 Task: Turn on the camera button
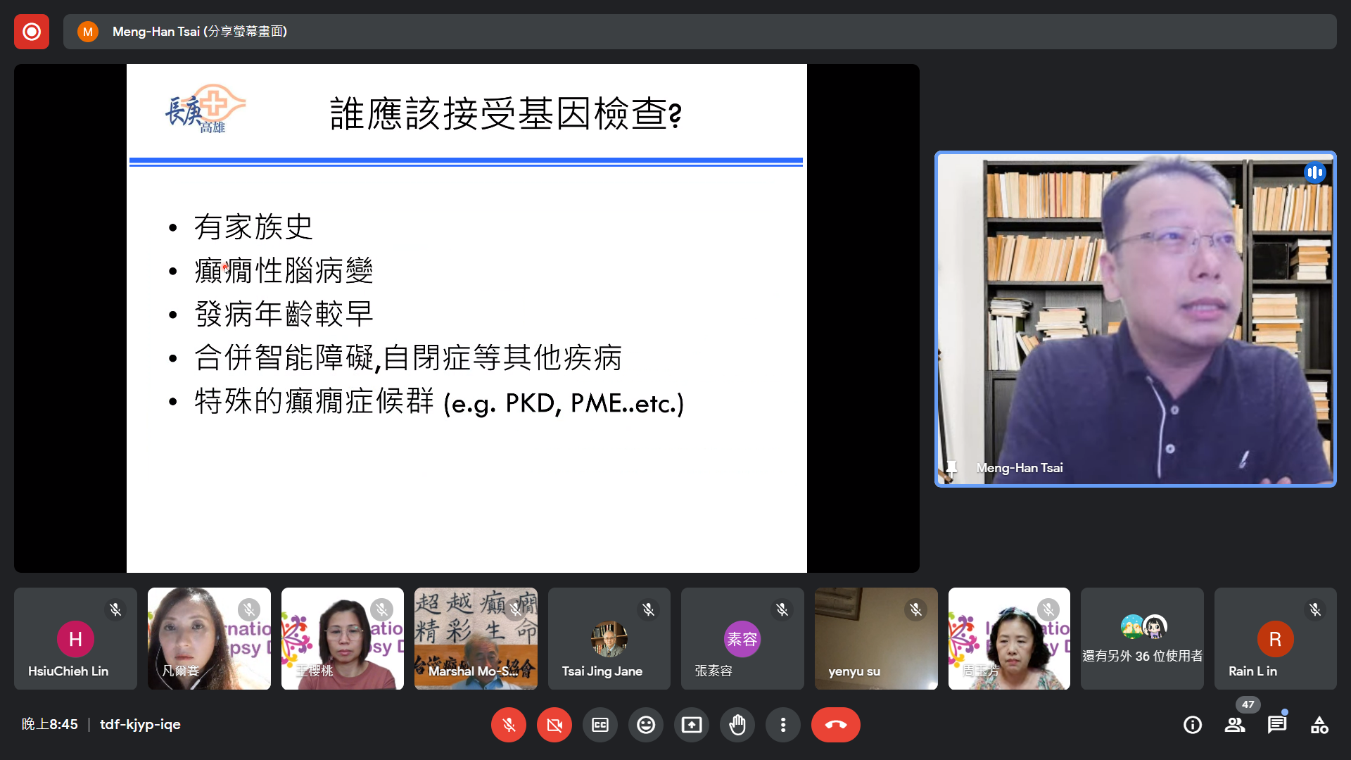(x=554, y=725)
